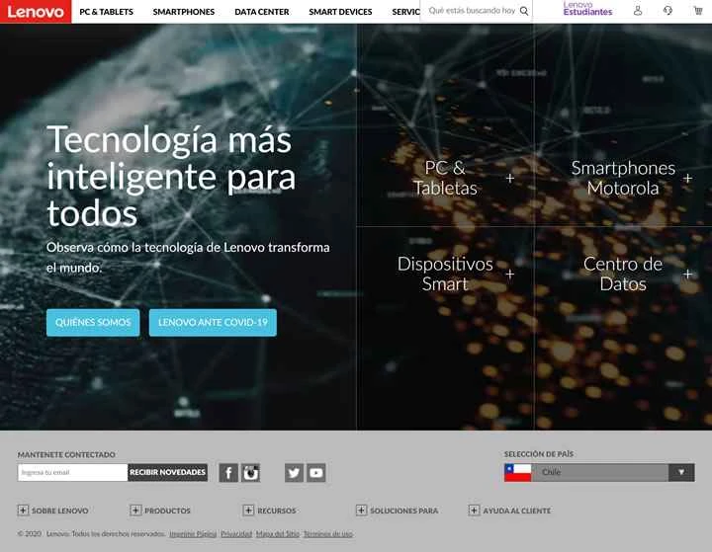712x552 pixels.
Task: Open Lenovo's Twitter icon
Action: (294, 473)
